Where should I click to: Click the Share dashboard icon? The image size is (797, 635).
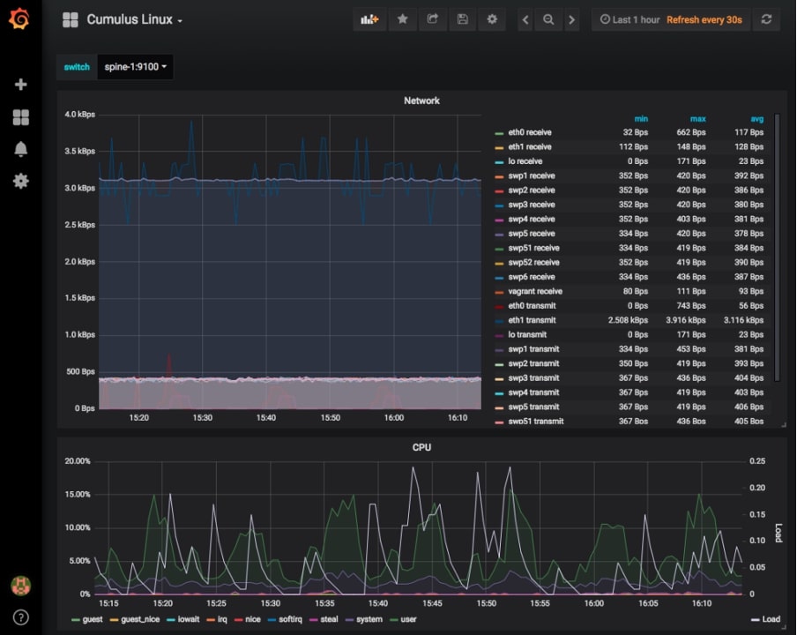tap(433, 19)
